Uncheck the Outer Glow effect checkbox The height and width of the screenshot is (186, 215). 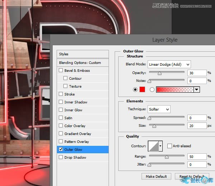(61, 149)
